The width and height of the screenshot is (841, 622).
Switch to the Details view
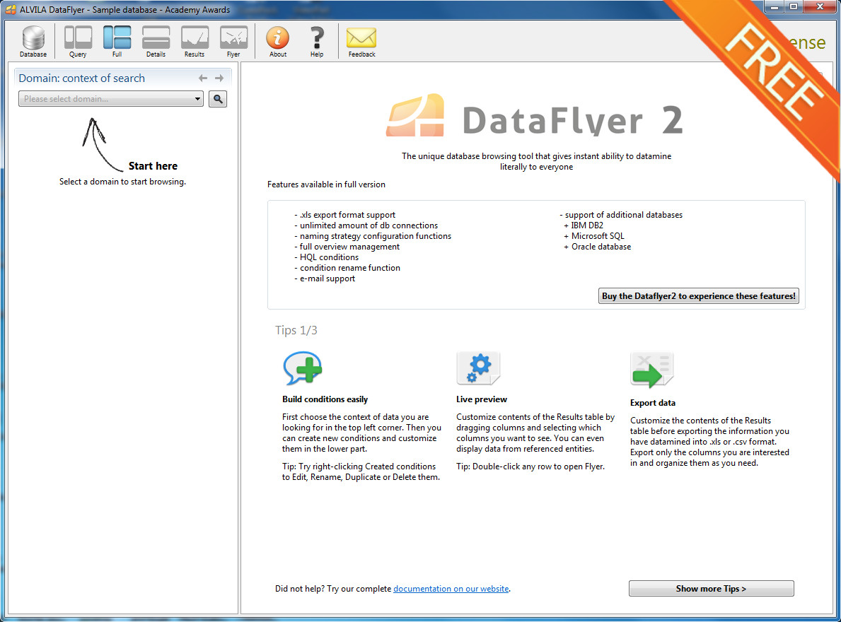[x=156, y=41]
